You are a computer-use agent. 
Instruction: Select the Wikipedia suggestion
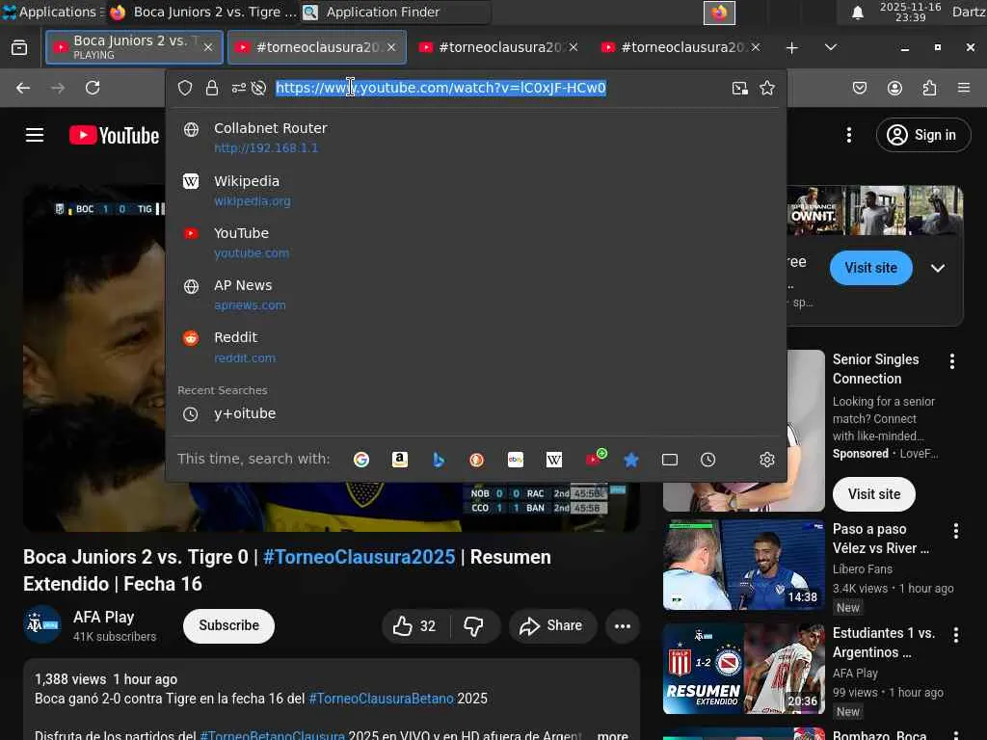476,190
